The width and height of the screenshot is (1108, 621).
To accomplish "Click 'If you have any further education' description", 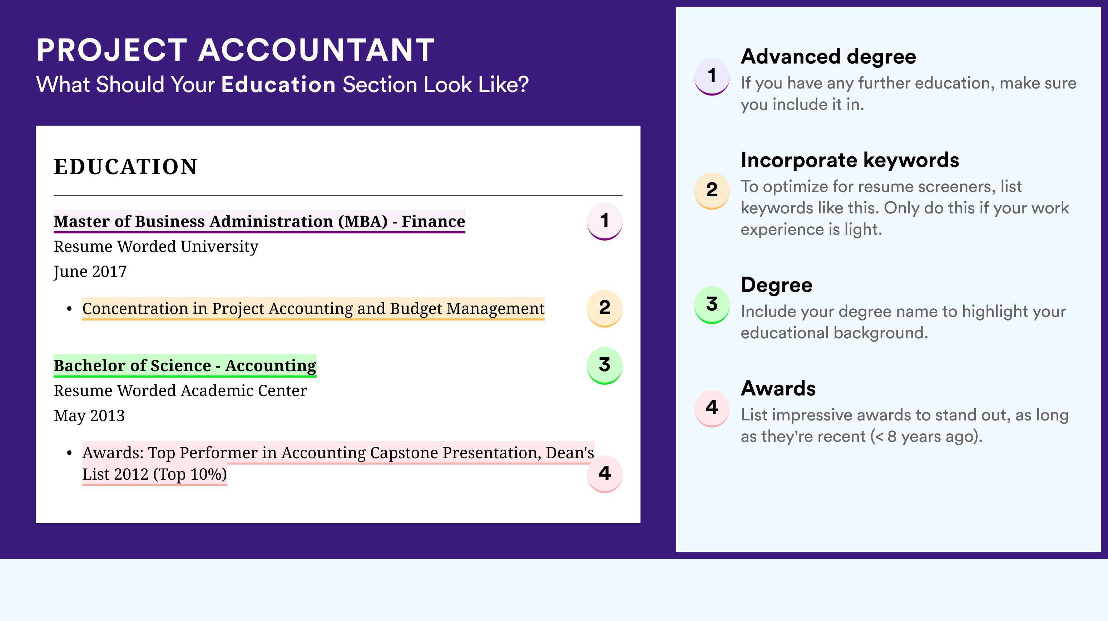I will pyautogui.click(x=909, y=94).
